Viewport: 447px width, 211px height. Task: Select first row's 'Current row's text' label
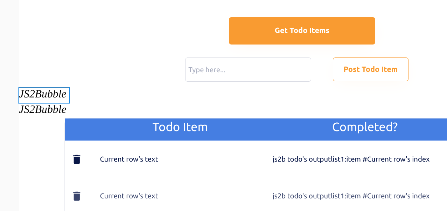click(x=129, y=159)
